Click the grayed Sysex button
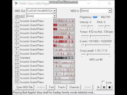The width and height of the screenshot is (127, 95). click(x=88, y=87)
